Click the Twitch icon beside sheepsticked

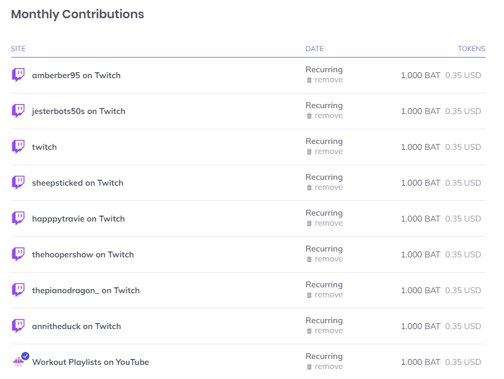tap(18, 183)
